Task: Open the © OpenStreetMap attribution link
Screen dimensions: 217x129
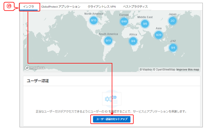Action: pyautogui.click(x=164, y=70)
